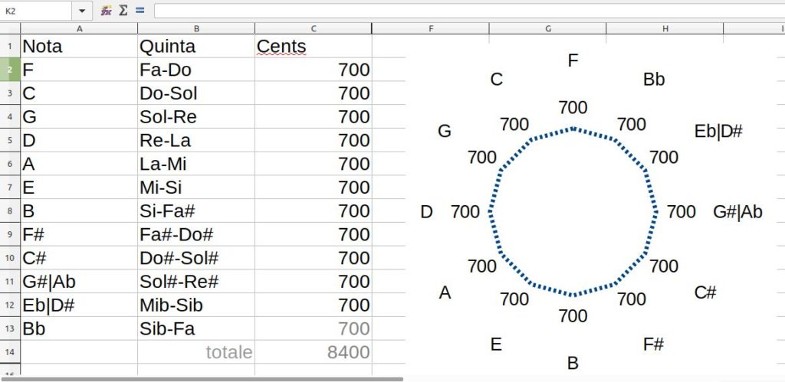Viewport: 785px width, 382px height.
Task: Click row 2 header
Action: pyautogui.click(x=10, y=70)
